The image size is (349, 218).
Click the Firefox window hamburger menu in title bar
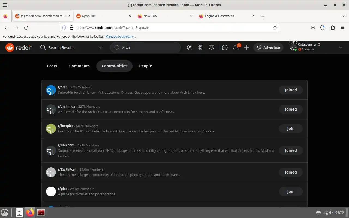point(5,5)
